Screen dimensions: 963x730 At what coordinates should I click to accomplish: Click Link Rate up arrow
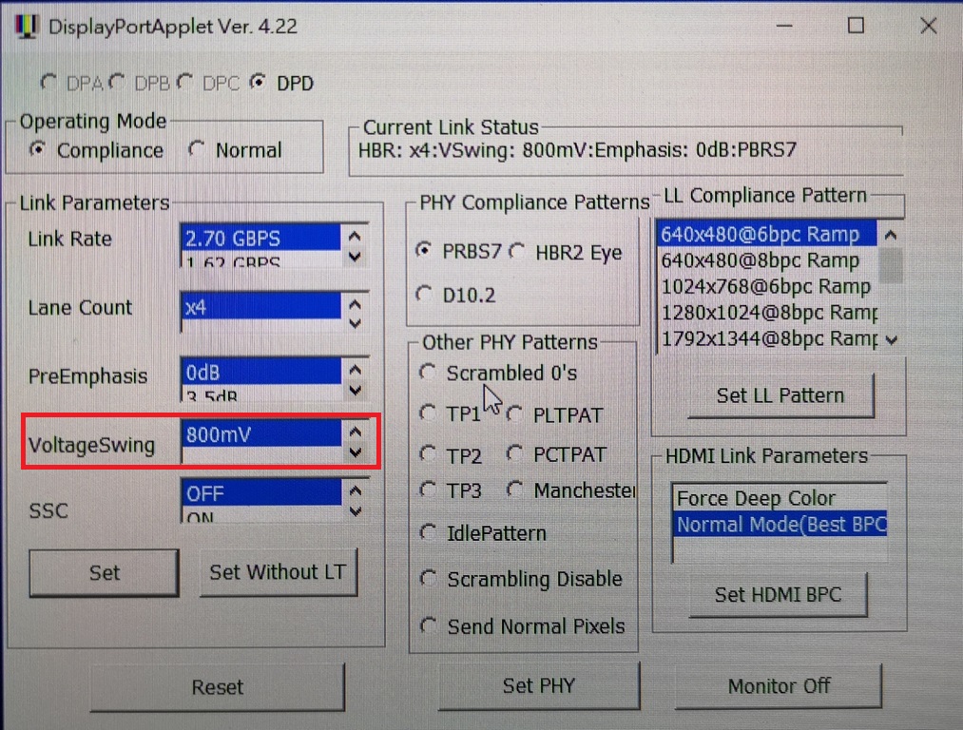coord(355,236)
